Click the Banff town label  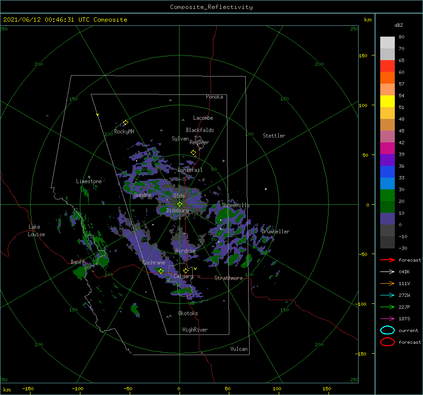coord(78,262)
